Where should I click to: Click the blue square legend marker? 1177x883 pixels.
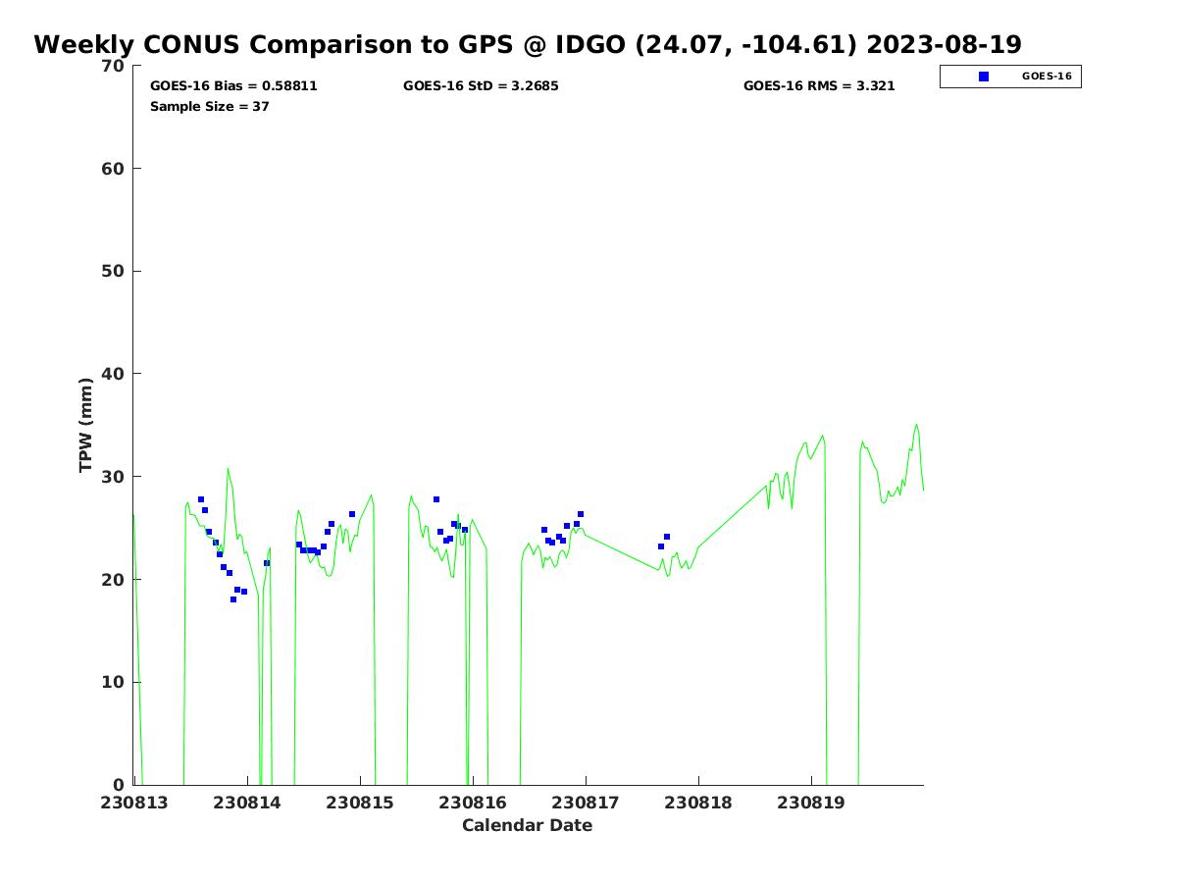click(984, 77)
